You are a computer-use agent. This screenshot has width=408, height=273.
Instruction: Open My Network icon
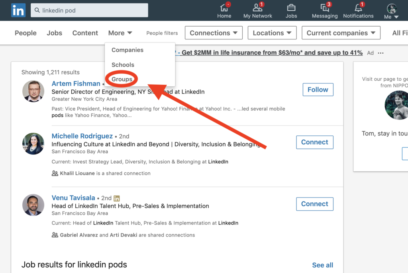[258, 11]
